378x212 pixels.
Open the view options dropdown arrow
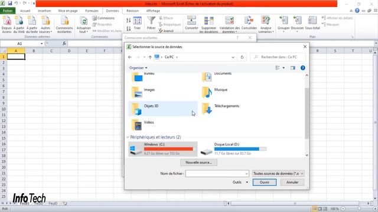pyautogui.click(x=283, y=68)
